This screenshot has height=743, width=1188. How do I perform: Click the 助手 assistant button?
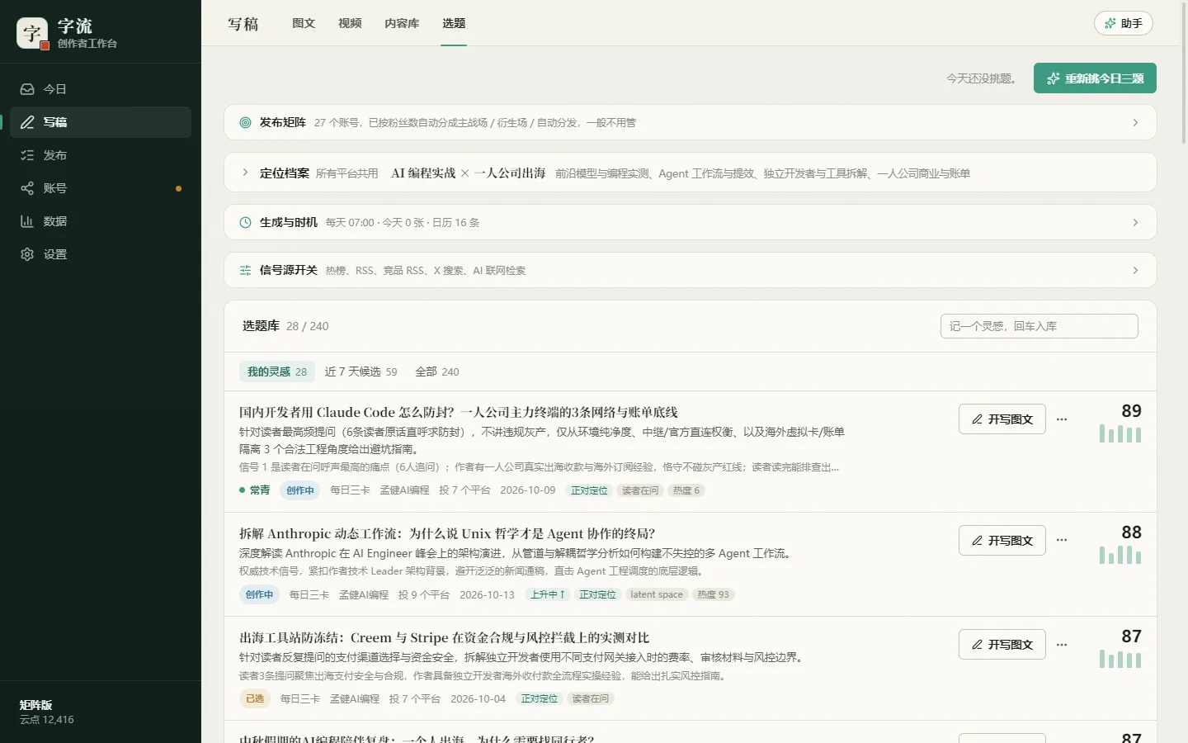tap(1124, 23)
